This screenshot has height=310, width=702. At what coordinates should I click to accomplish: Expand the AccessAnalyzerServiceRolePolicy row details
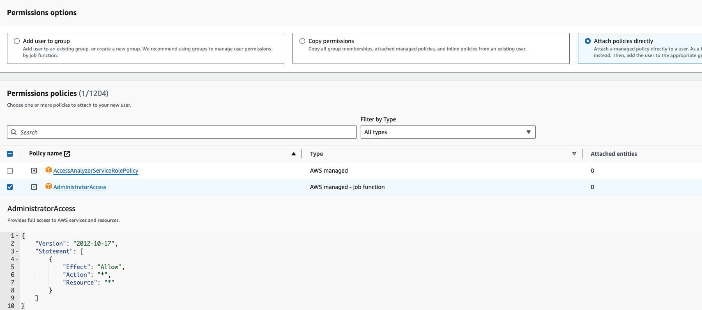(34, 171)
